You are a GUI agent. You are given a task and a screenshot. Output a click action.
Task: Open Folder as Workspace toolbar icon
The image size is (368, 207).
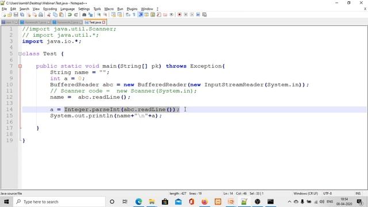point(165,14)
